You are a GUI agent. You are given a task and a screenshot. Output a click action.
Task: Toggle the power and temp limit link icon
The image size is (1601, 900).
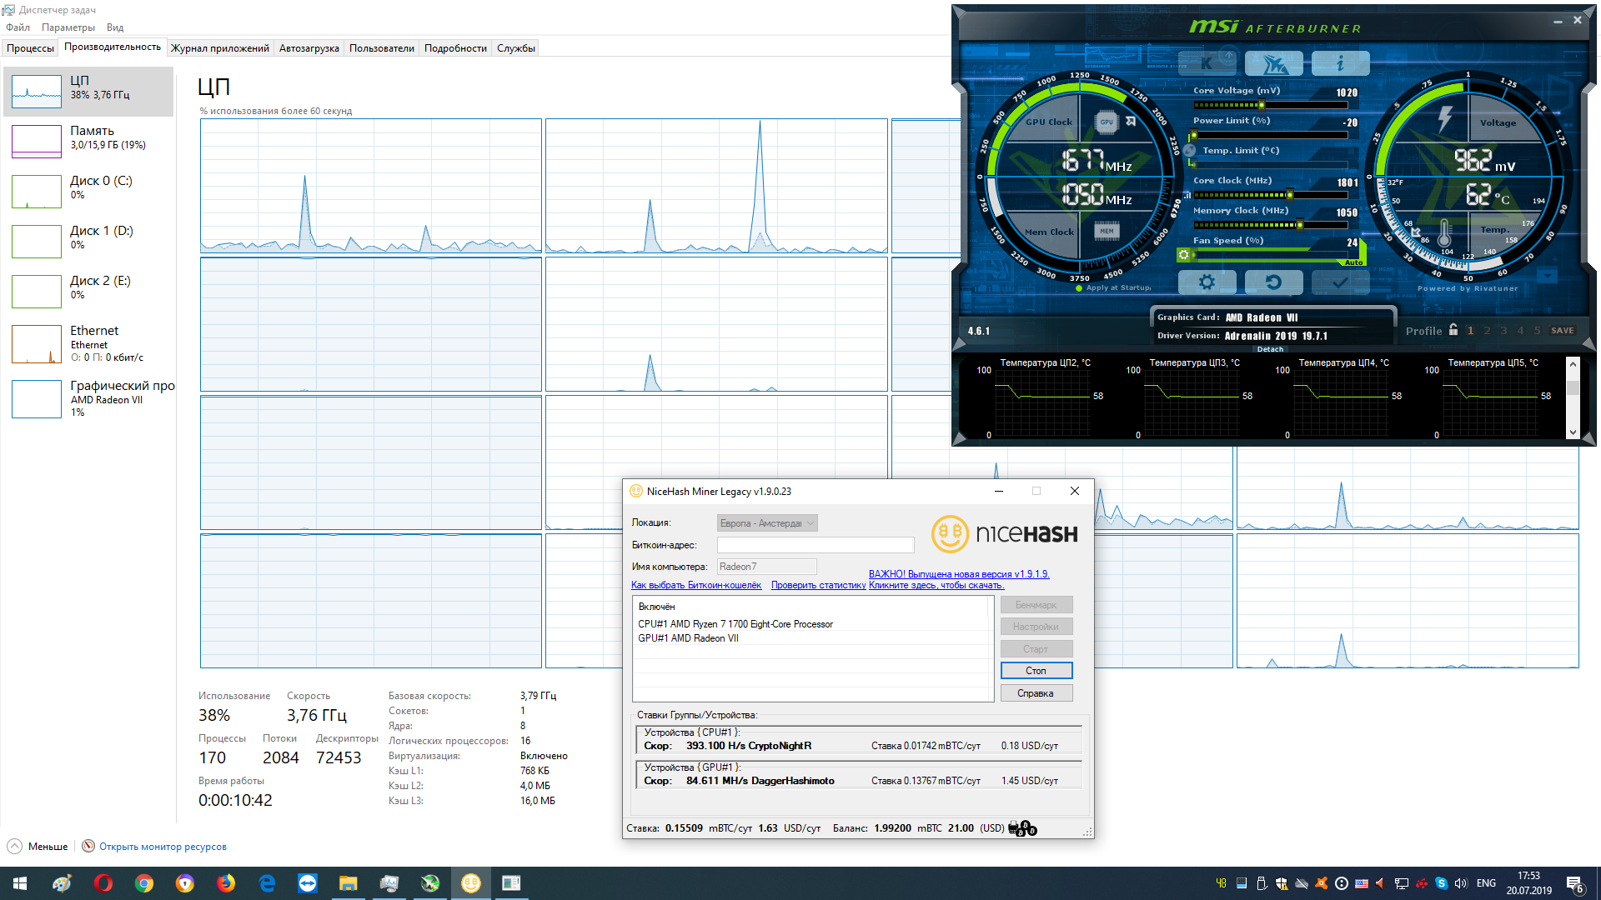tap(1190, 151)
